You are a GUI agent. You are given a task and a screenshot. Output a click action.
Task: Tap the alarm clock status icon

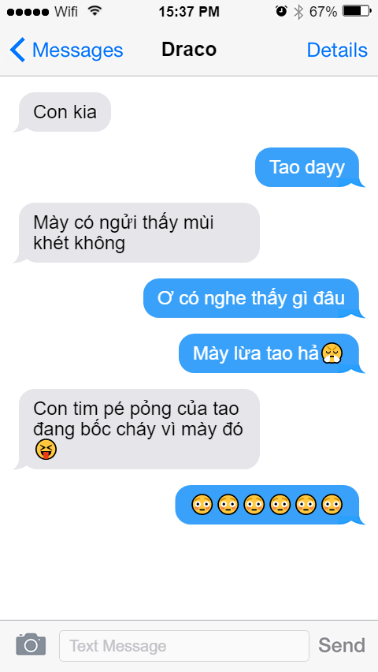click(281, 12)
